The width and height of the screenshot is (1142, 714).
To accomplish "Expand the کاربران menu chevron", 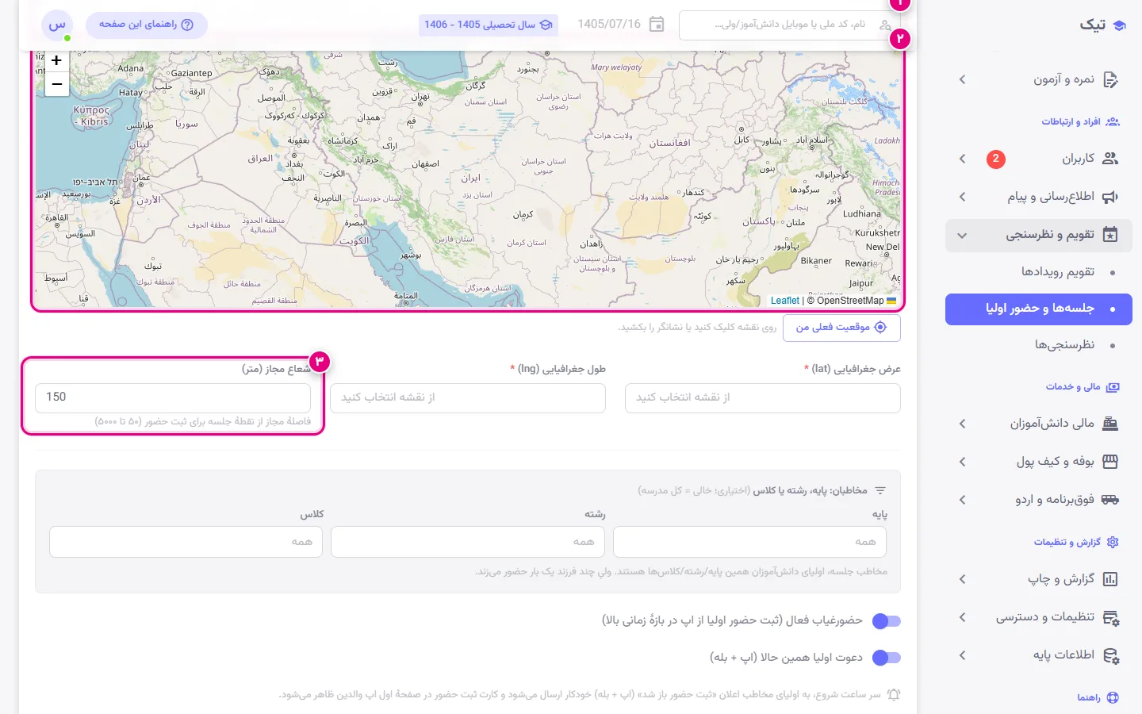I will 963,159.
